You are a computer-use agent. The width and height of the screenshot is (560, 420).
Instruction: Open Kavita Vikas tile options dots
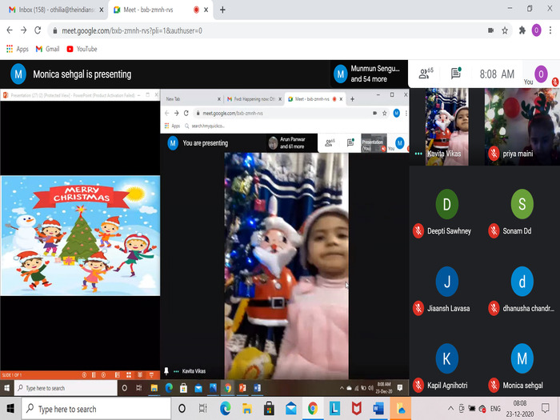(418, 154)
